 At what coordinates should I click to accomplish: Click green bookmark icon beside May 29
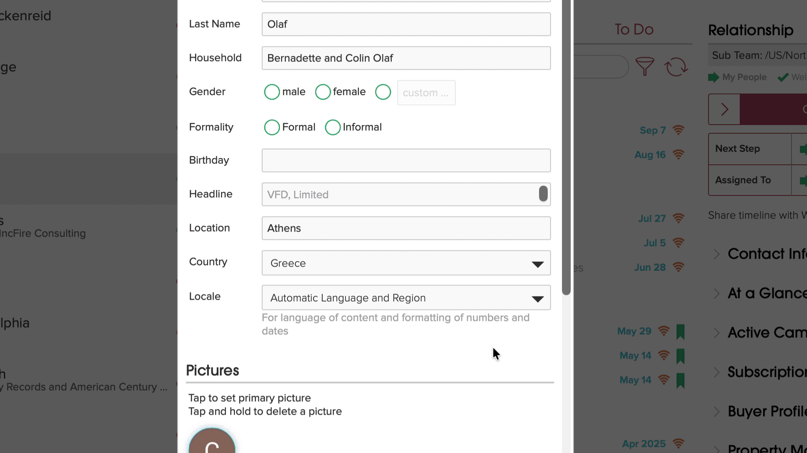pos(680,331)
